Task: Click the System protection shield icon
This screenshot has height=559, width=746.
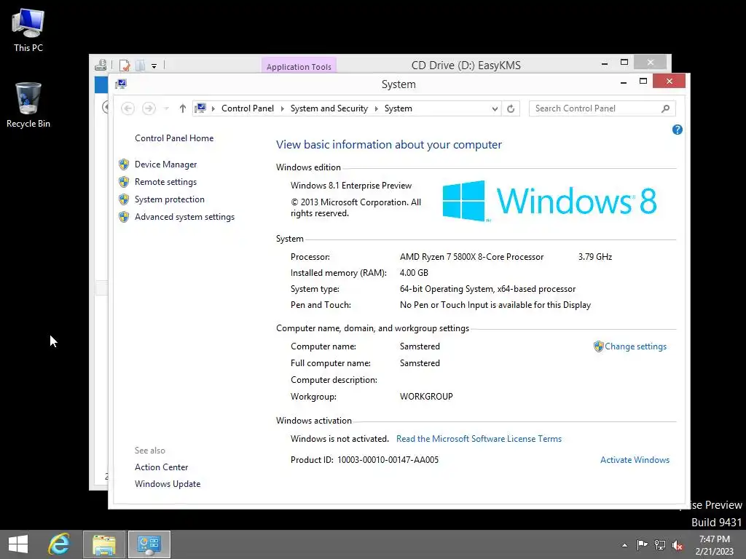Action: click(124, 199)
